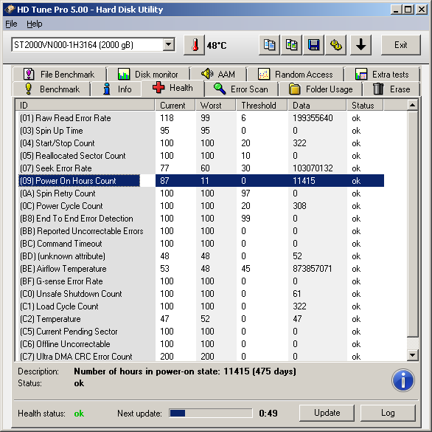
Task: Click the thermometer temperature icon
Action: 194,45
